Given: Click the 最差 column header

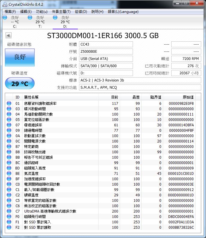Looking at the screenshot, I should [131, 97].
